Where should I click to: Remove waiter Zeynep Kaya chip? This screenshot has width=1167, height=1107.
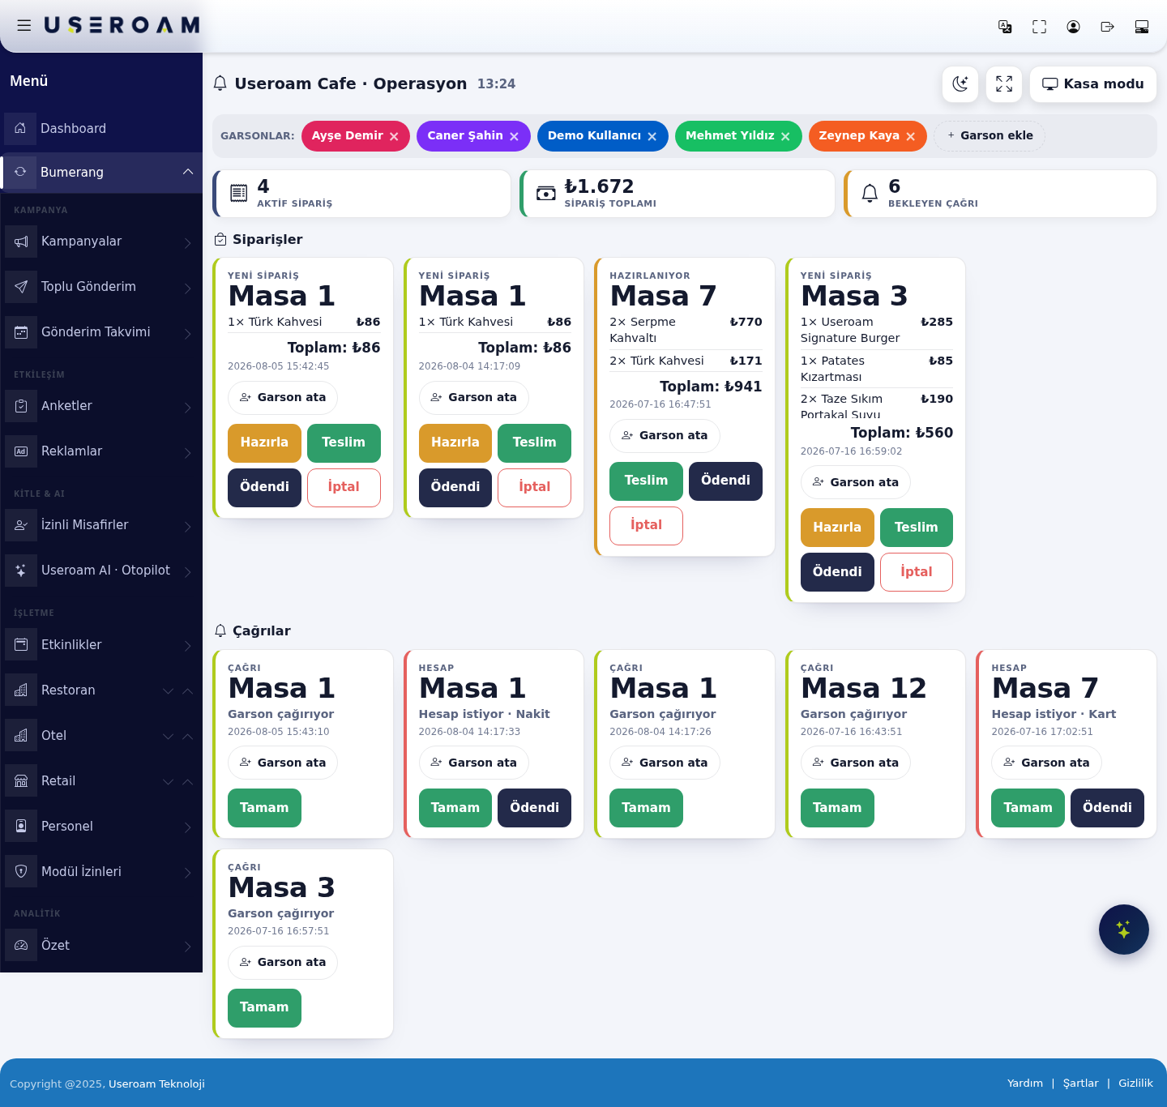910,136
